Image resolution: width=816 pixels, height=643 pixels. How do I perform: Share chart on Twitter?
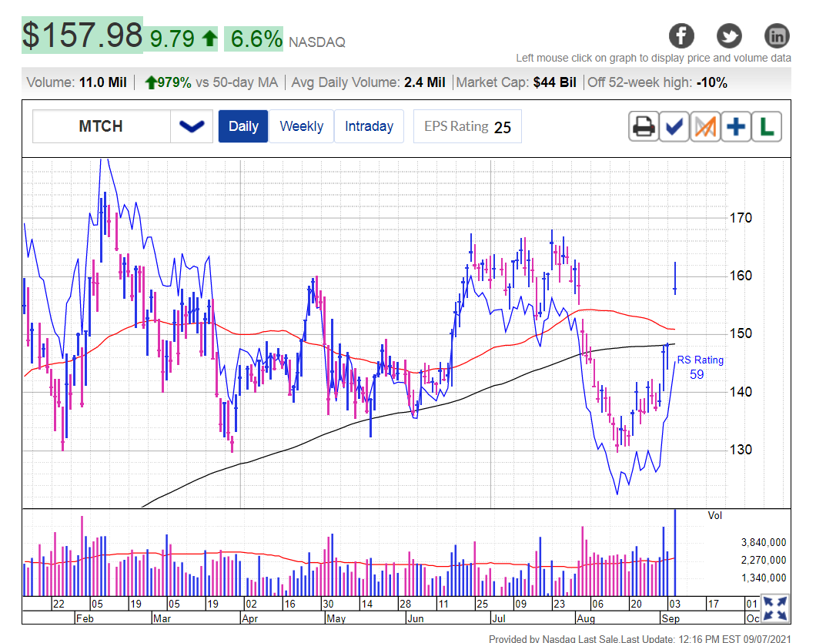(x=729, y=36)
